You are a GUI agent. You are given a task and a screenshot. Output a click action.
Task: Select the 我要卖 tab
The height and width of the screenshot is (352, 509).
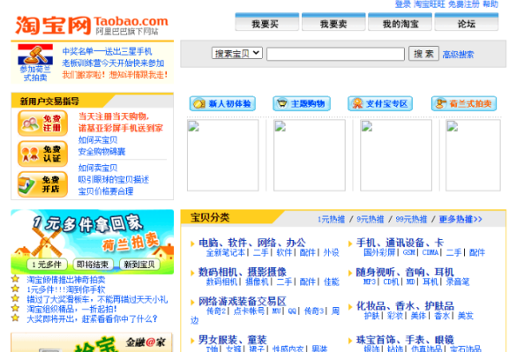pyautogui.click(x=333, y=22)
